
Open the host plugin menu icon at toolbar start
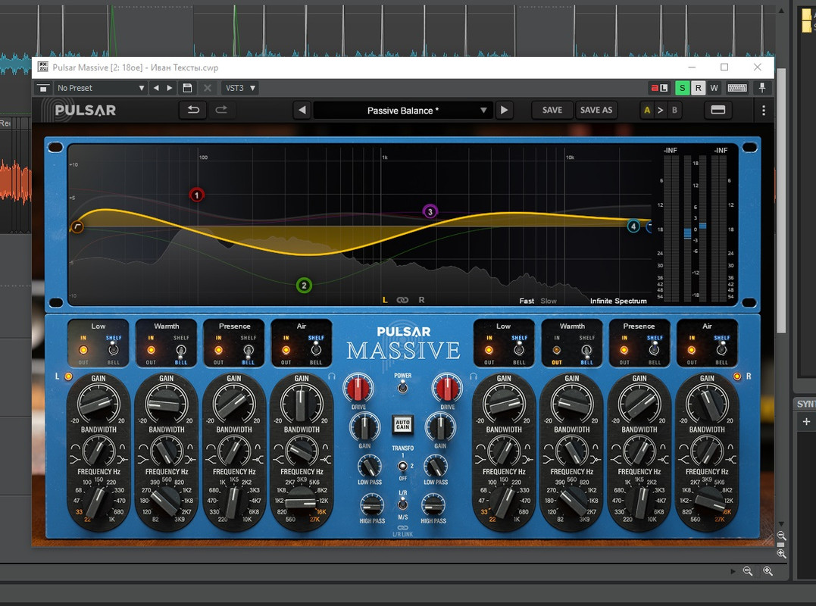[x=42, y=88]
